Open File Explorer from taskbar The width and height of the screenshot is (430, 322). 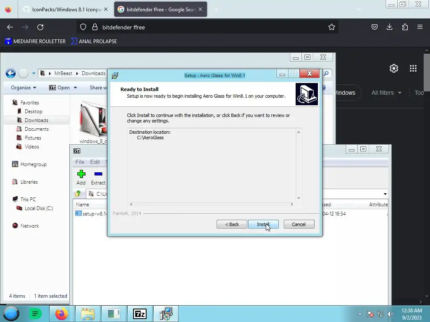click(87, 314)
